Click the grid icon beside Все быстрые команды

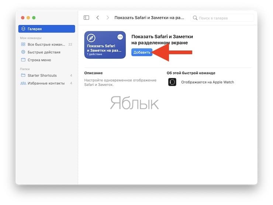(x=23, y=44)
